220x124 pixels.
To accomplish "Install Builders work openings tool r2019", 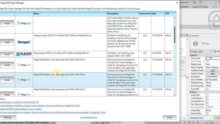I will point(7,80).
